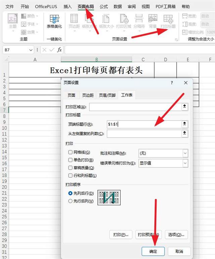Click the range-select icon for repeat columns
Image resolution: width=215 pixels, height=259 pixels.
(x=184, y=133)
